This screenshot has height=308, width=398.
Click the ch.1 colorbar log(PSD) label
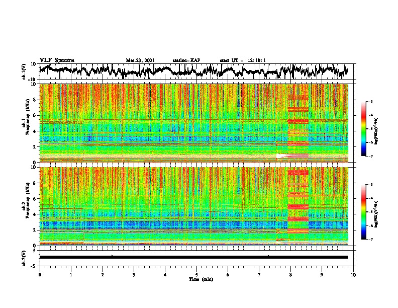tap(376, 131)
